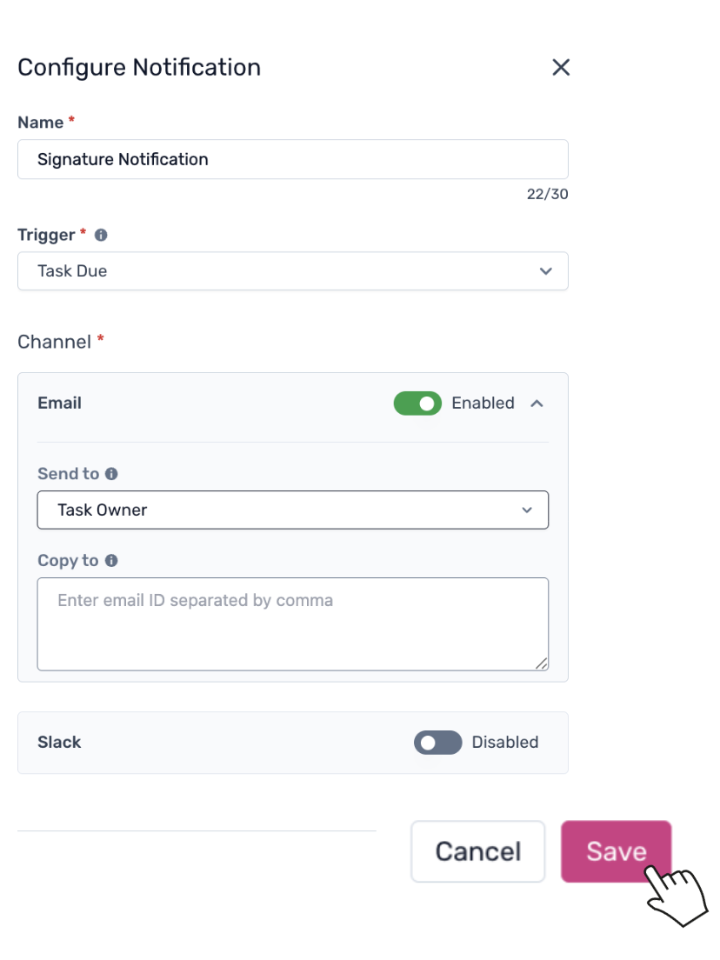Click the info icon beside Send to
720x960 pixels.
point(111,474)
